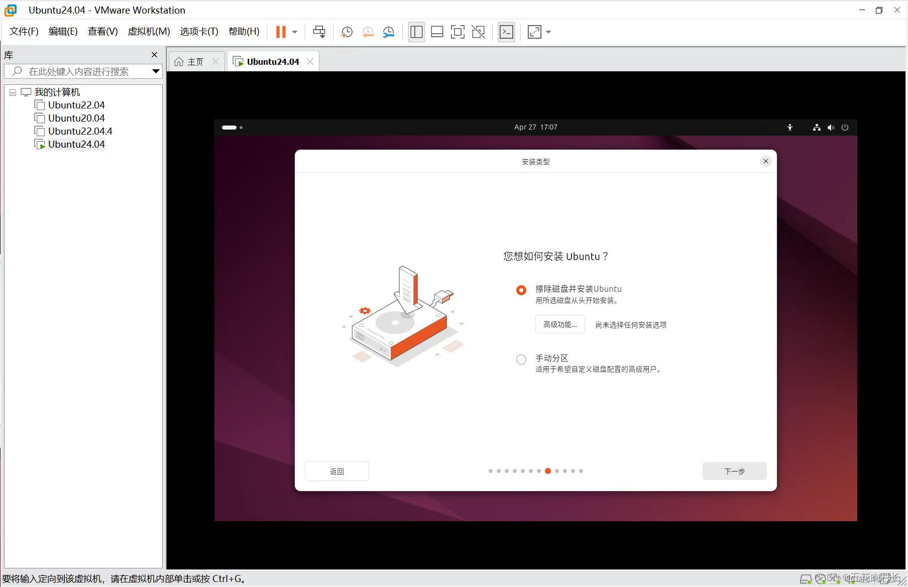Send Ctrl+Alt+Del to the guest
This screenshot has width=908, height=587.
pos(319,32)
